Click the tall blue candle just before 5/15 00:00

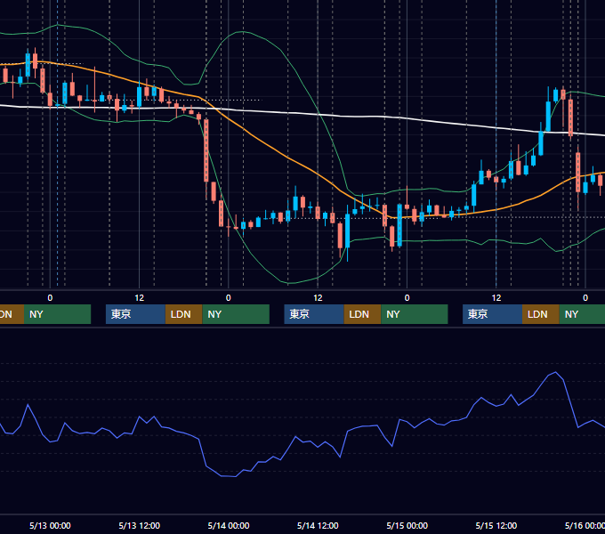pyautogui.click(x=399, y=225)
